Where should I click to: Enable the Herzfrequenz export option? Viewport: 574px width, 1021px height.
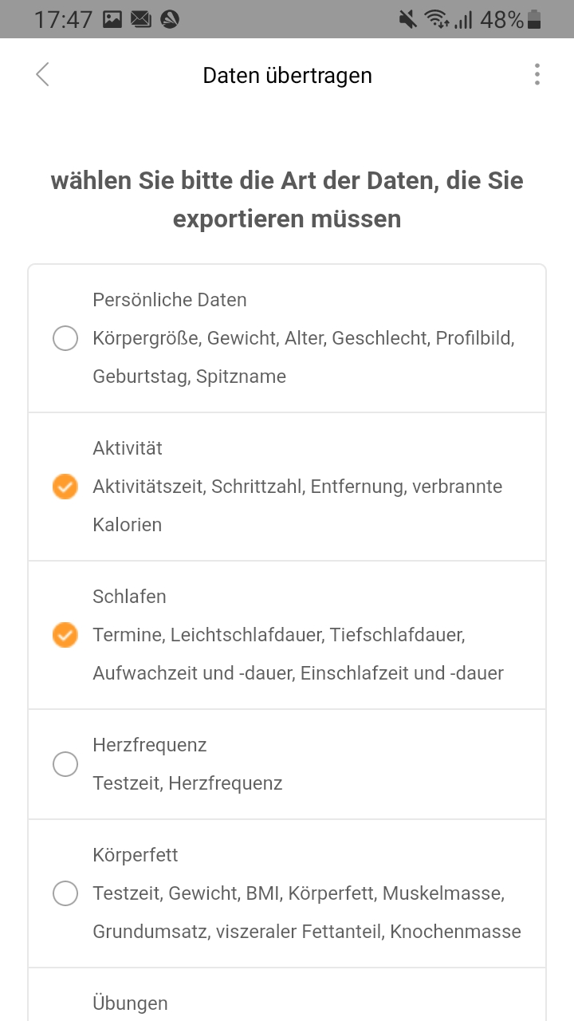pyautogui.click(x=65, y=764)
